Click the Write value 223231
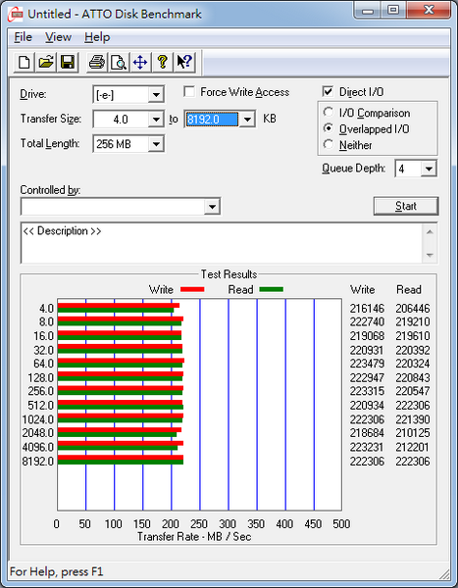This screenshot has height=588, width=458. pyautogui.click(x=367, y=447)
